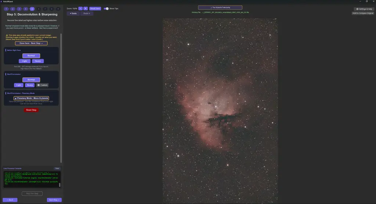Viewport: 376px width, 204px height.
Task: Run BlurXTerminator Light preset
Action: click(19, 85)
